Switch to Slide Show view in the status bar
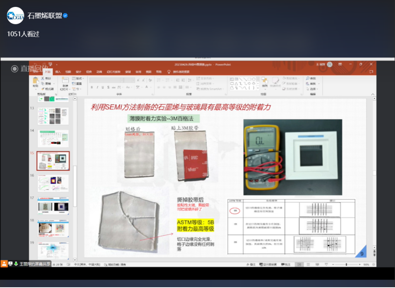 326,264
